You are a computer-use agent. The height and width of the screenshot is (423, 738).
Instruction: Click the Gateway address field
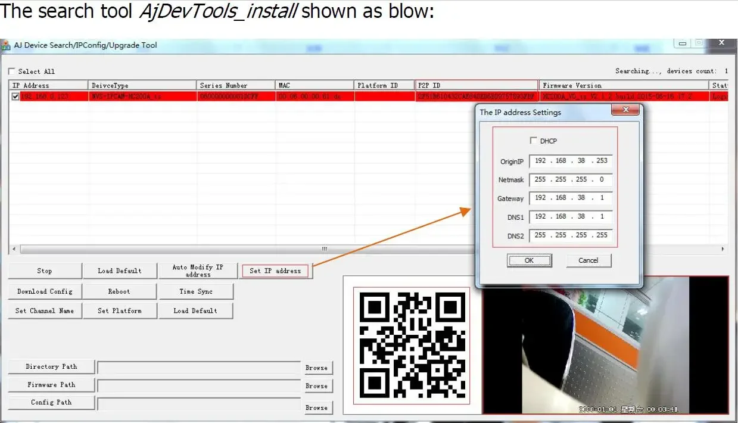[x=570, y=198]
